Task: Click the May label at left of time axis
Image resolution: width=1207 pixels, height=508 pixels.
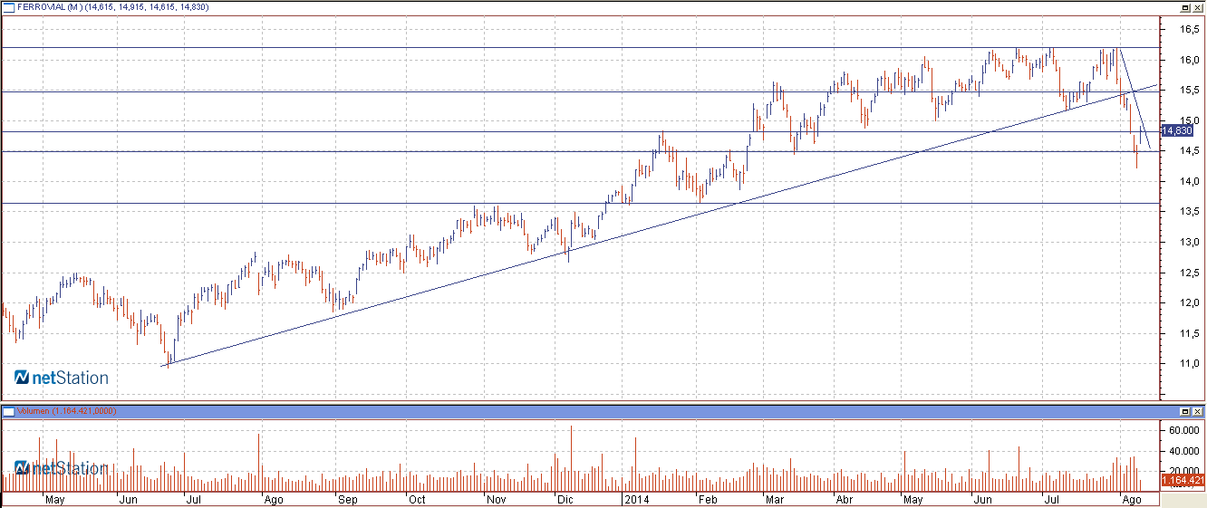Action: click(x=54, y=499)
